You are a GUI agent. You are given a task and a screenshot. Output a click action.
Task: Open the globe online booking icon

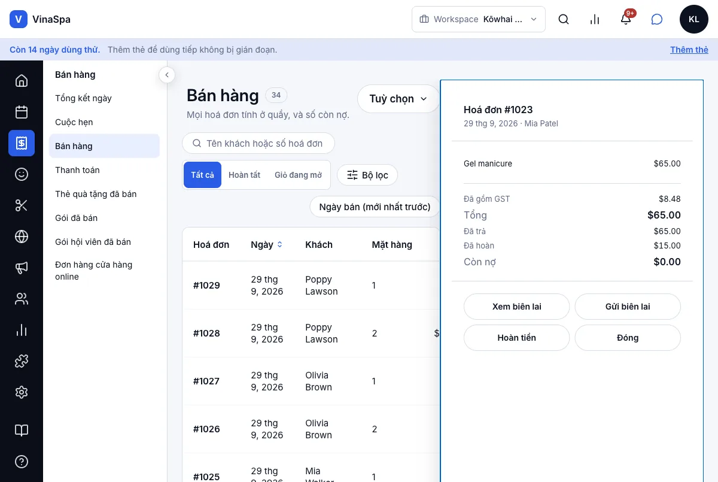[22, 237]
